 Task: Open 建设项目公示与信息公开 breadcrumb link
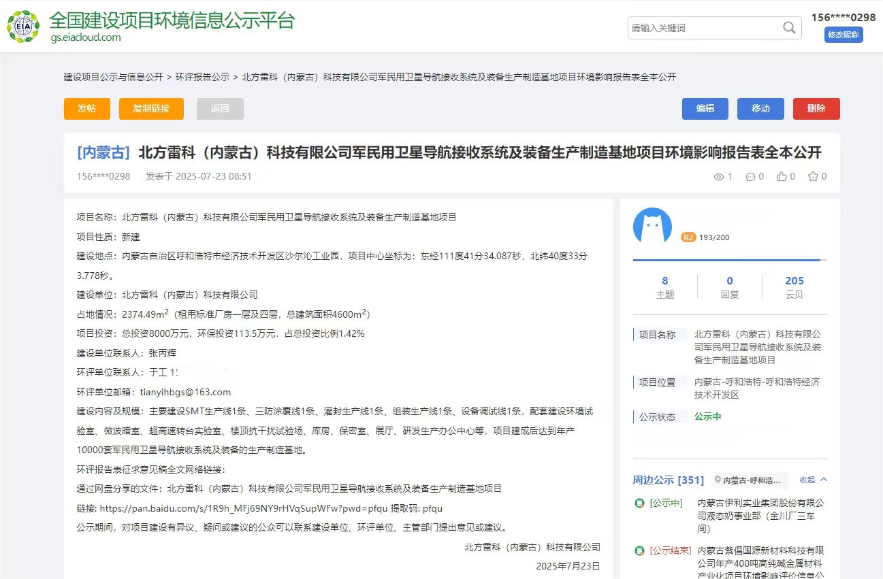click(114, 77)
